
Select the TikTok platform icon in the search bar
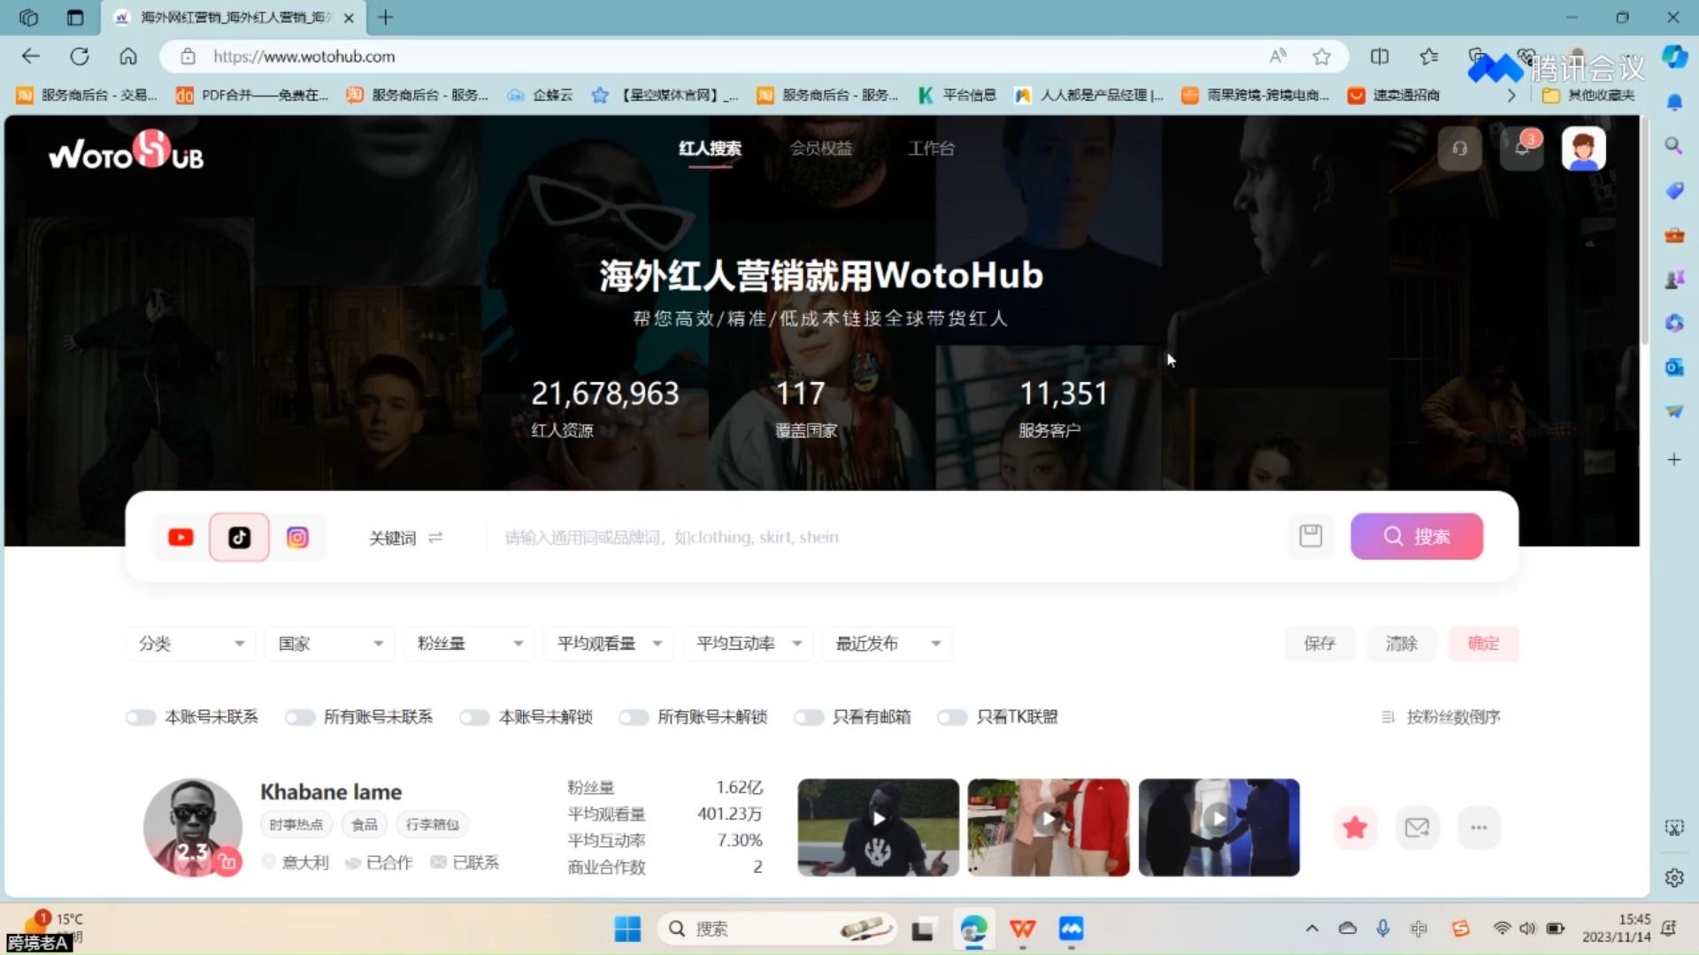click(x=239, y=537)
